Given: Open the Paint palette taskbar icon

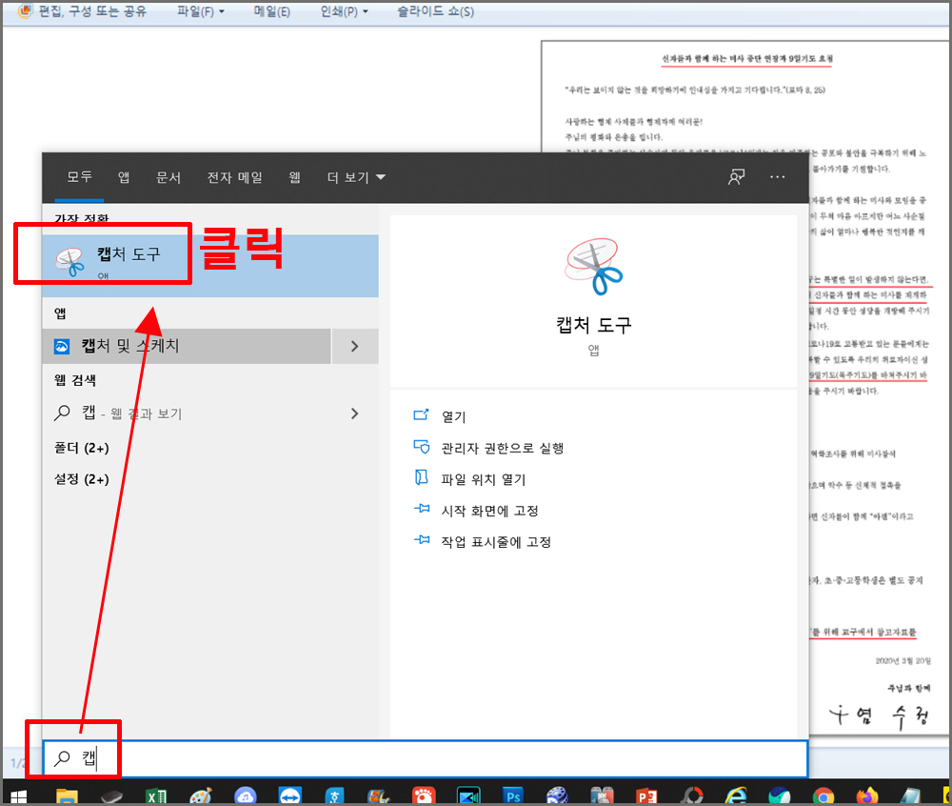Looking at the screenshot, I should pyautogui.click(x=201, y=796).
